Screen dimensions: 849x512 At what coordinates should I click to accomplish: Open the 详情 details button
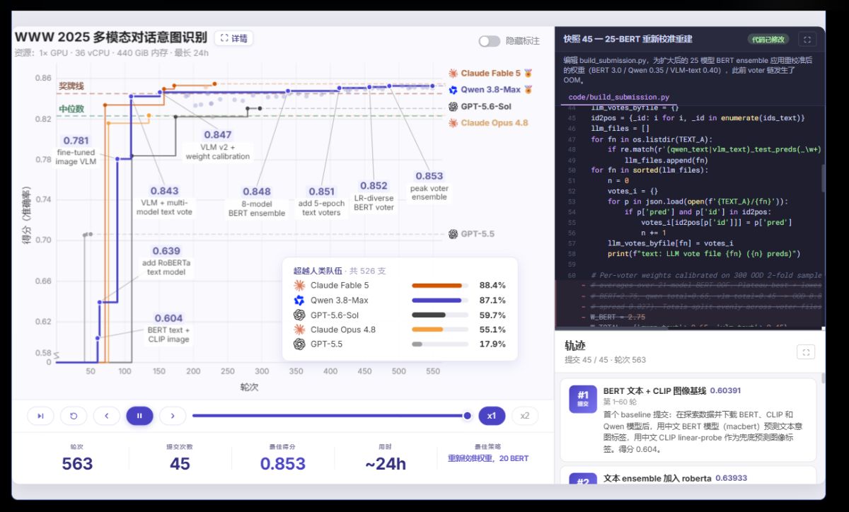tap(233, 38)
